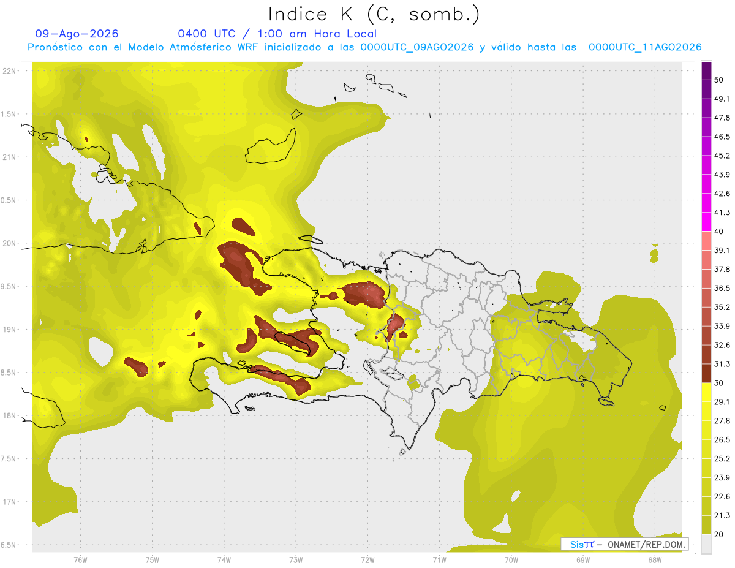Click the '32.6' colorbar value
735x568 pixels.
pos(722,345)
